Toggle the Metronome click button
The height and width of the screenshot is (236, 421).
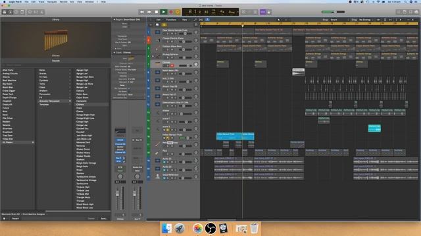click(x=269, y=12)
